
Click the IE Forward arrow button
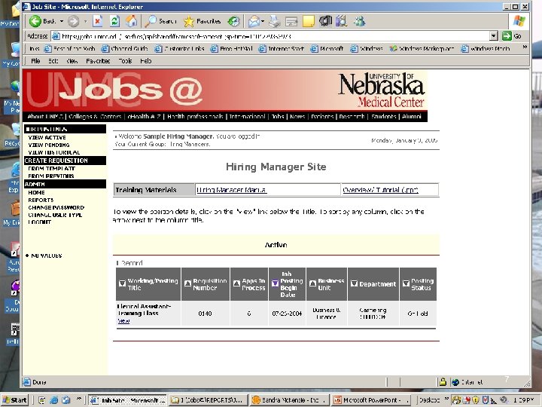pyautogui.click(x=73, y=21)
